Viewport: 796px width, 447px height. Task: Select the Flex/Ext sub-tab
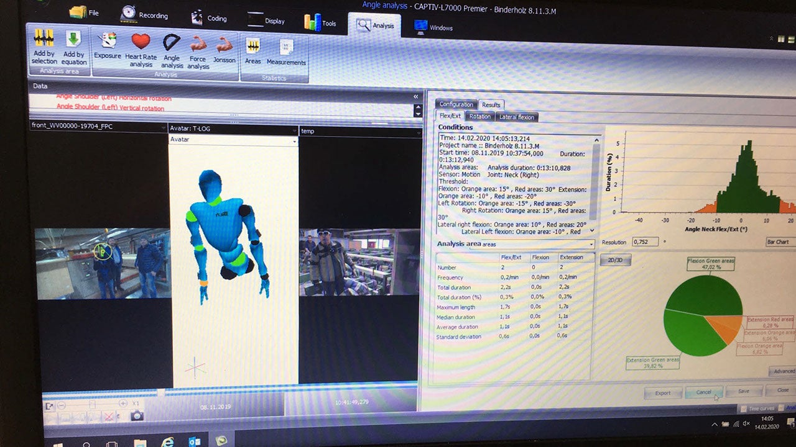450,116
